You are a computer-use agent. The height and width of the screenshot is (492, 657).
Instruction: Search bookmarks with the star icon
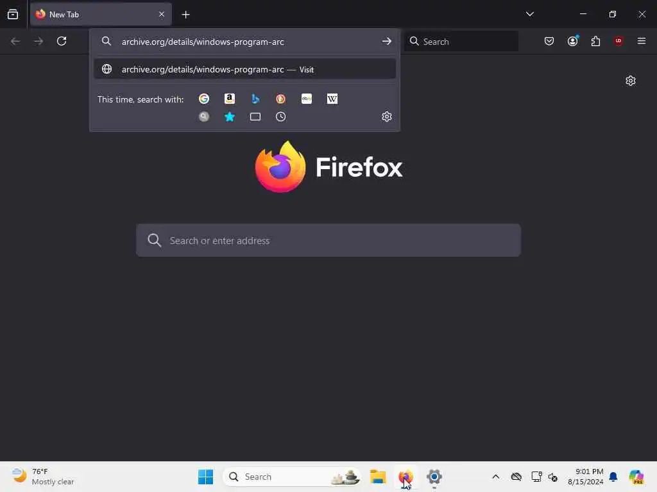coord(230,117)
